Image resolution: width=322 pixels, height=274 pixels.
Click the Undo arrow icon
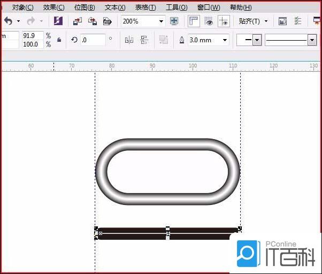click(8, 21)
